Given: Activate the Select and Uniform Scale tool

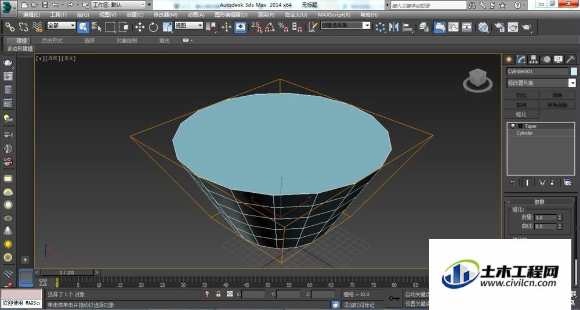Looking at the screenshot, I should pyautogui.click(x=167, y=27).
